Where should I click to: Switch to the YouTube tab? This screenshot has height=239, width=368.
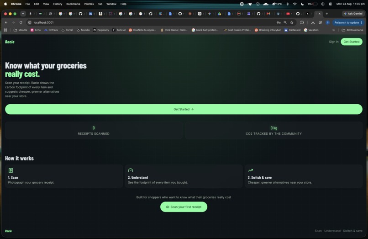click(x=288, y=14)
